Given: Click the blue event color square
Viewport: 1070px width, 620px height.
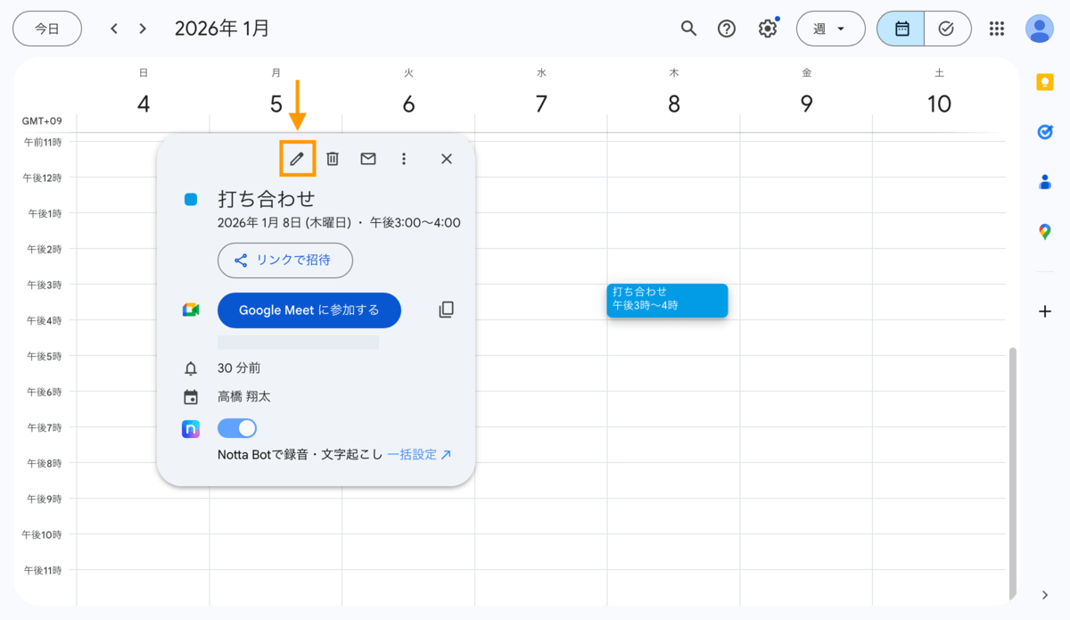Looking at the screenshot, I should tap(191, 200).
